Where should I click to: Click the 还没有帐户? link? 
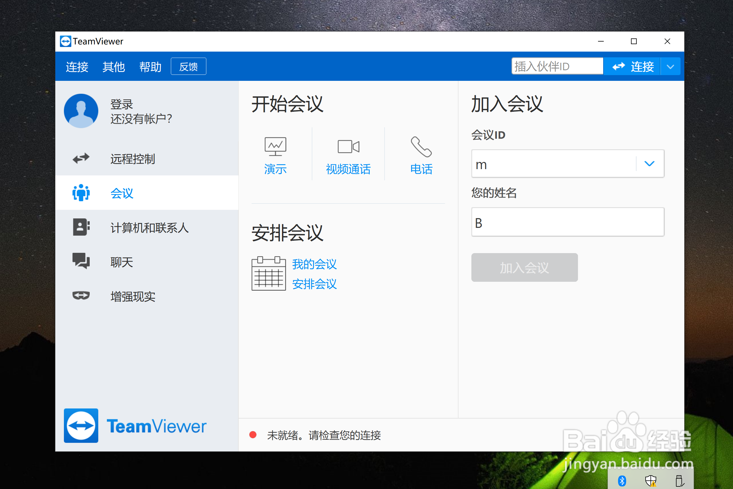(141, 119)
